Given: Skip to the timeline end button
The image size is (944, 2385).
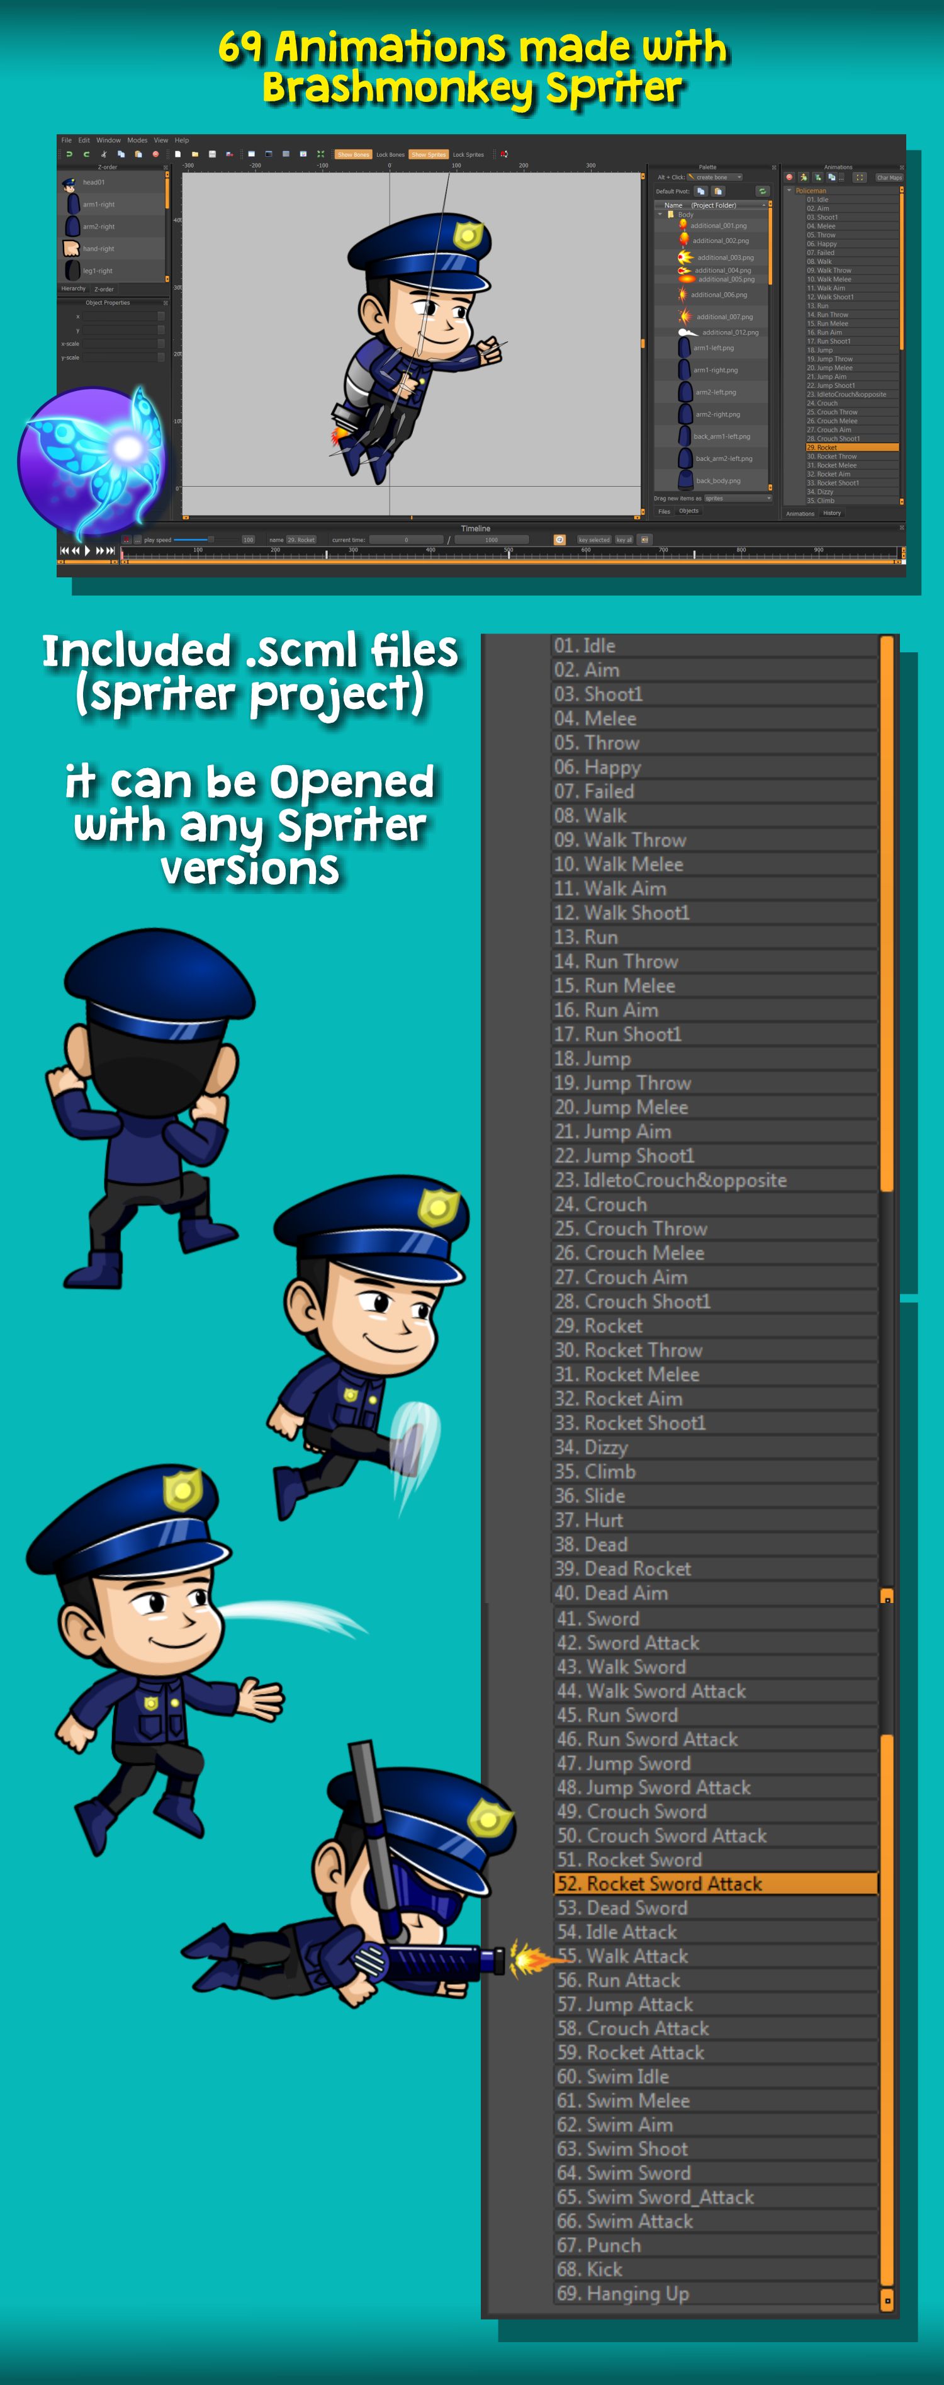Looking at the screenshot, I should pos(111,550).
